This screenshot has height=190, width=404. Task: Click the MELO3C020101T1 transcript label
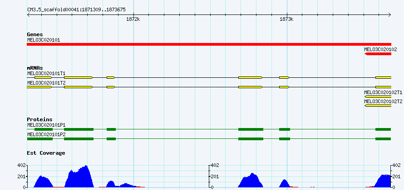pos(46,73)
